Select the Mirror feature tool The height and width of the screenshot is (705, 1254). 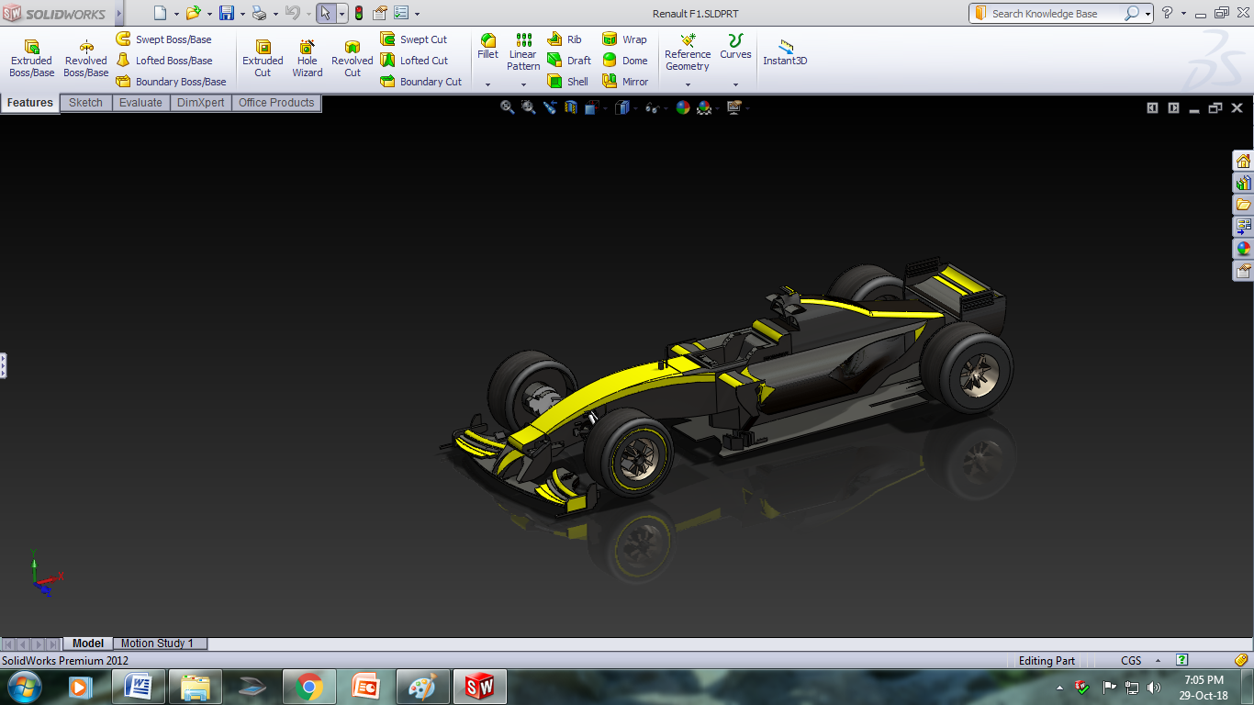click(625, 82)
